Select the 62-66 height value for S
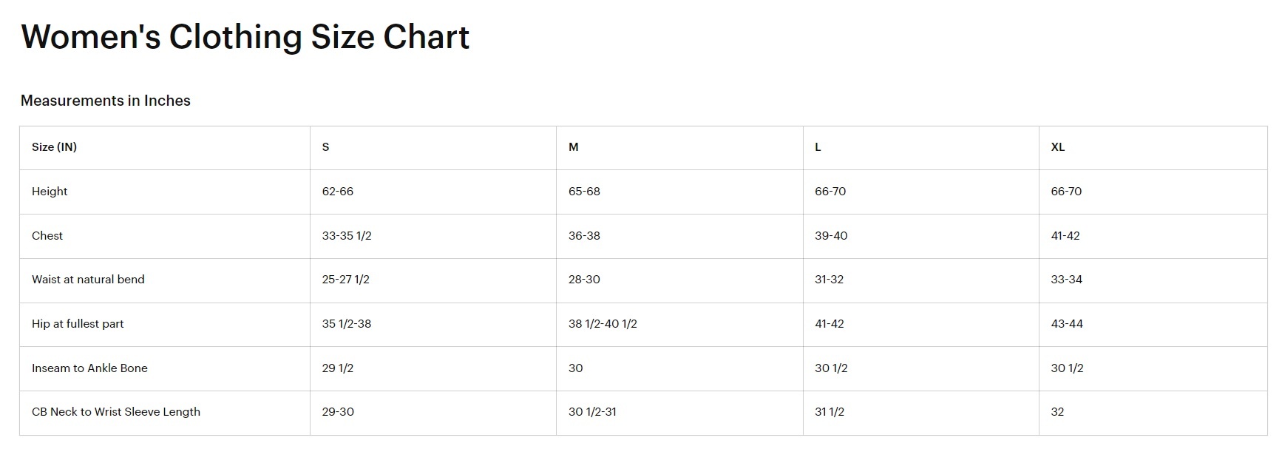This screenshot has height=449, width=1282. point(338,192)
